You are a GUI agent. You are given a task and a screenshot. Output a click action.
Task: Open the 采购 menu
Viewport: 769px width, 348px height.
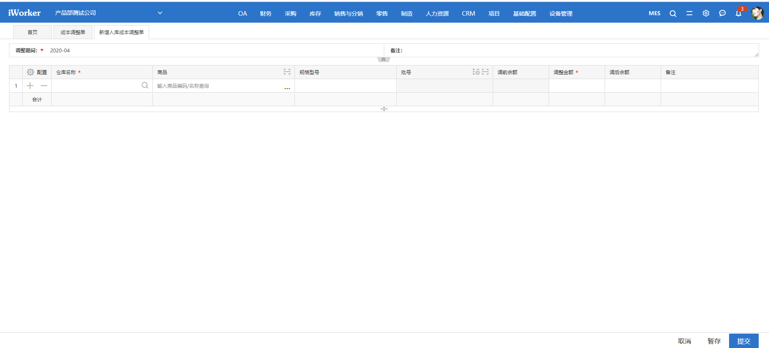[290, 14]
